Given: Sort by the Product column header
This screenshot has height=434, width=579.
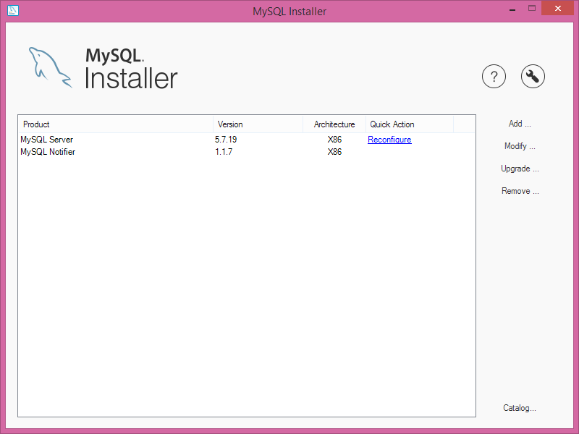Looking at the screenshot, I should pyautogui.click(x=116, y=124).
